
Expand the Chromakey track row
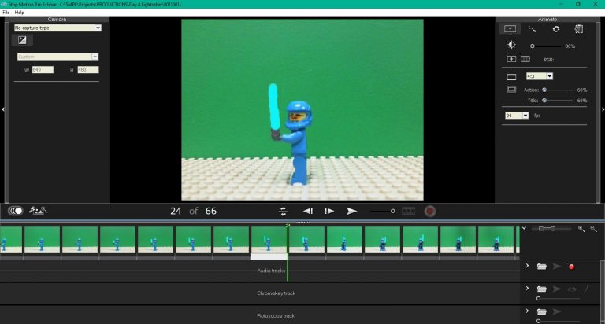[x=527, y=288]
